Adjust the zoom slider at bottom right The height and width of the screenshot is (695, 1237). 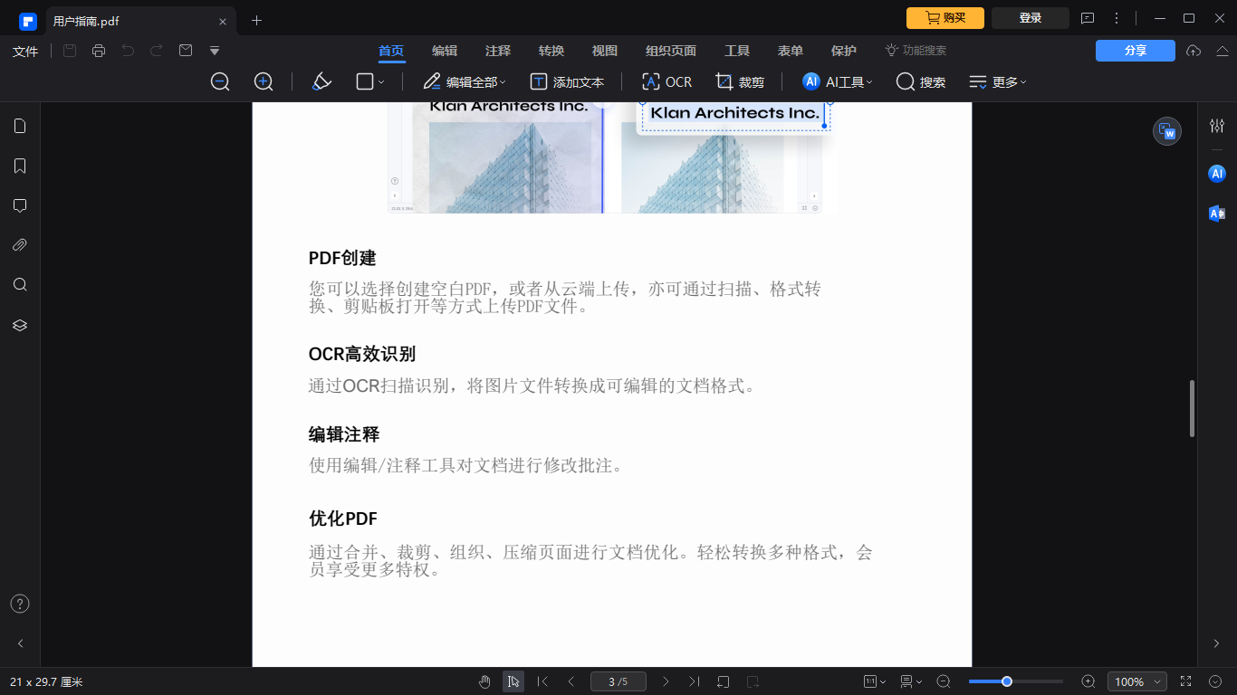[x=1008, y=681]
